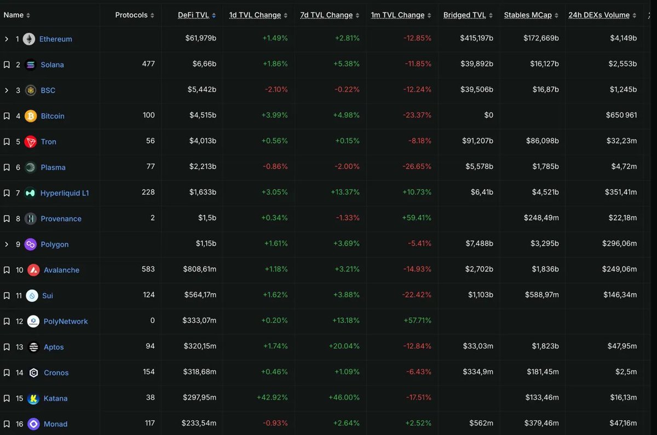Click Ethereum DeFi TVL value $61,979b
657x435 pixels.
[x=201, y=39]
